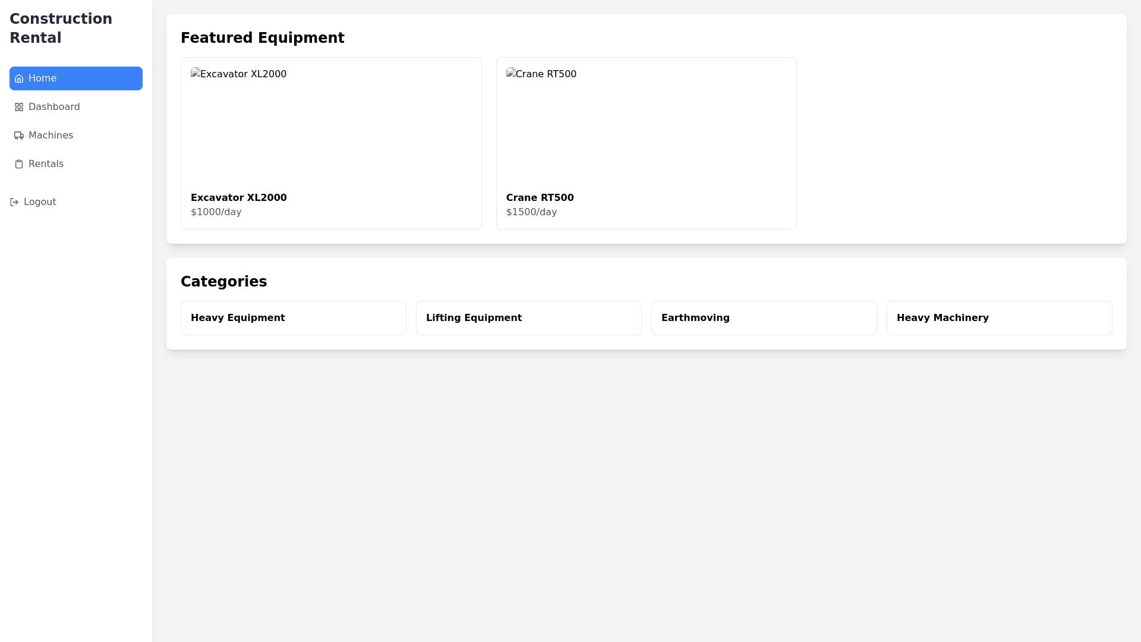The width and height of the screenshot is (1141, 642).
Task: Open the Excavator XL2000 title
Action: point(238,197)
